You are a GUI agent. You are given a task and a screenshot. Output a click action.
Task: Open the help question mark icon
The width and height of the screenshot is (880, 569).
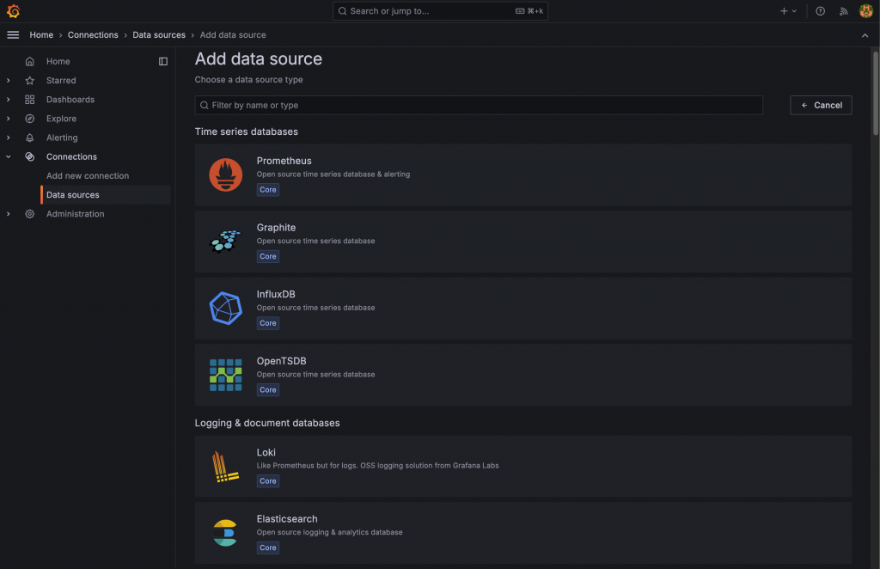(820, 11)
